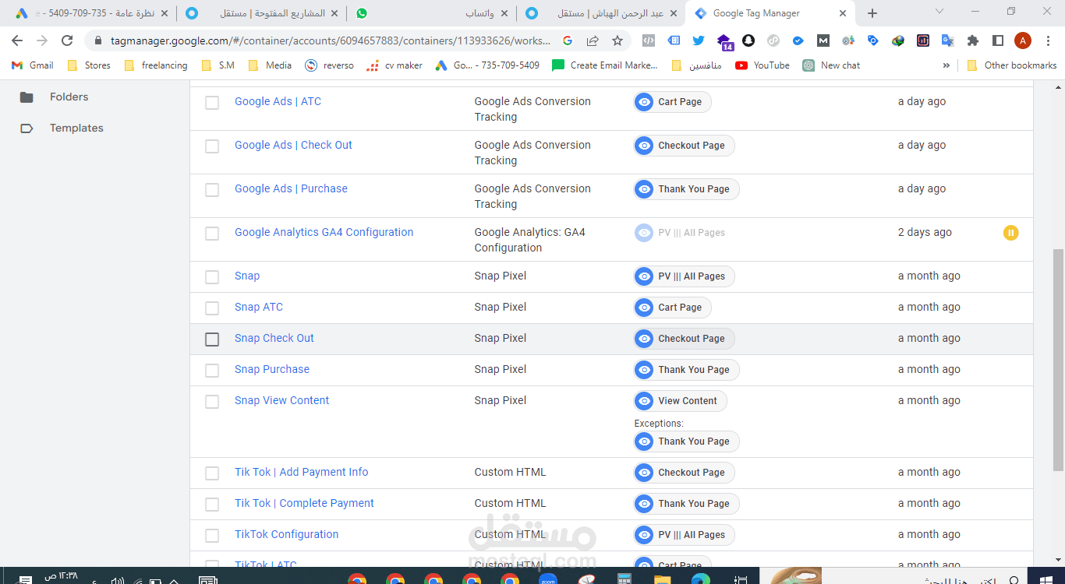Open the Tik Tok | Complete Payment tag
The height and width of the screenshot is (584, 1065).
point(304,503)
